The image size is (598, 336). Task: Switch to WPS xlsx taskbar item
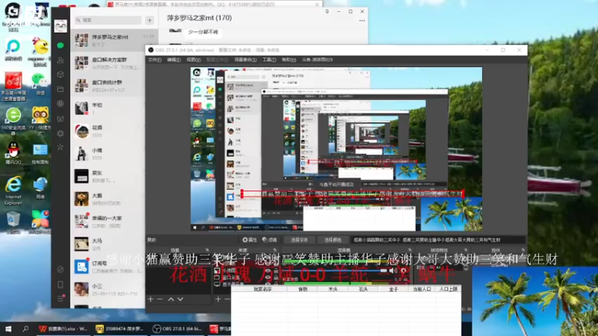tap(64, 329)
